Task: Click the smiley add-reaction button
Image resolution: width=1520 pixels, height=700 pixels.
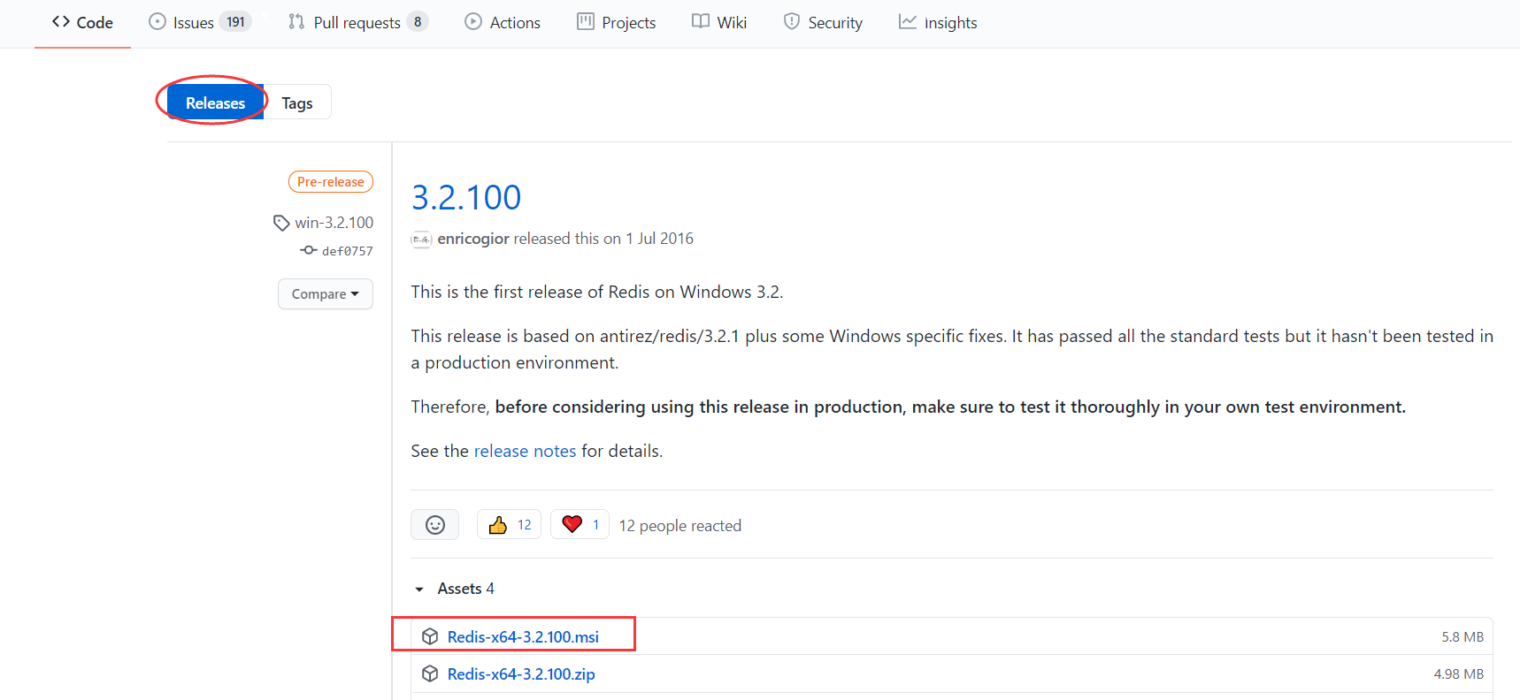Action: click(435, 525)
